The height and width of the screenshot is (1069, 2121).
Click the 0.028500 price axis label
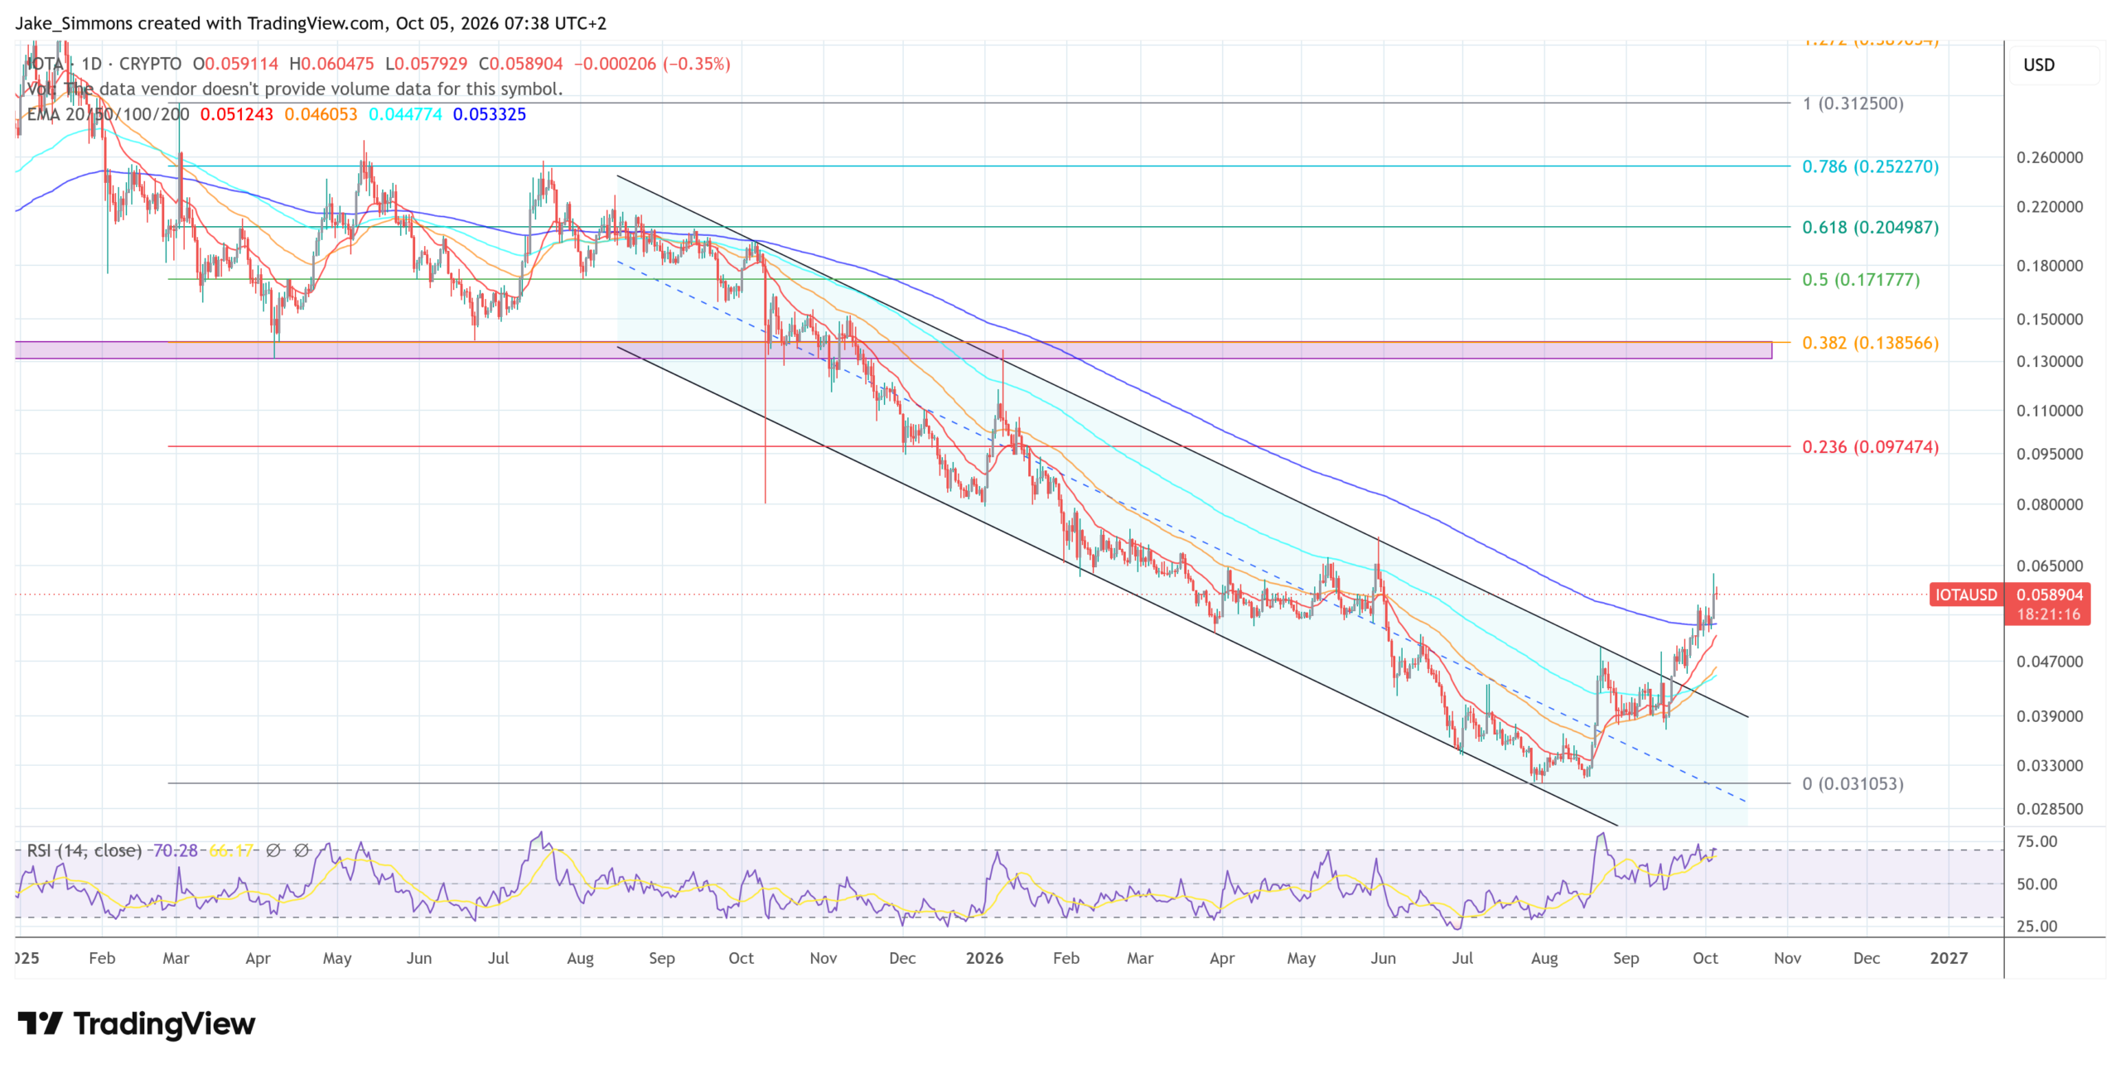click(2049, 809)
